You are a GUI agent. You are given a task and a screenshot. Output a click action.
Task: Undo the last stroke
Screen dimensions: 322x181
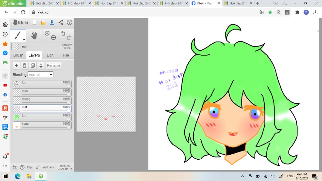pyautogui.click(x=63, y=33)
